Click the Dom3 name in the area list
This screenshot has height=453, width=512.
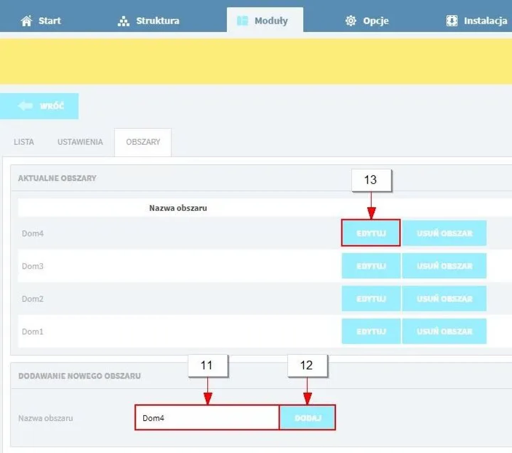pyautogui.click(x=33, y=266)
